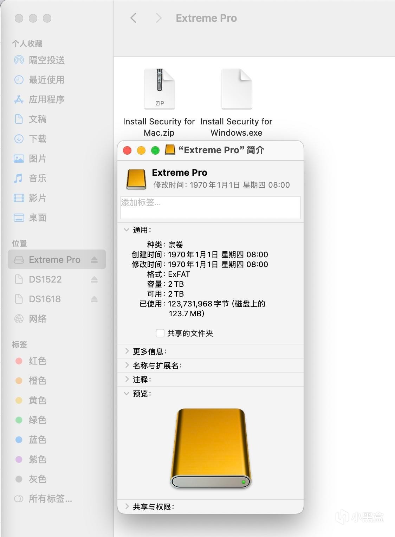
Task: Click the drive icon in info header
Action: [136, 179]
